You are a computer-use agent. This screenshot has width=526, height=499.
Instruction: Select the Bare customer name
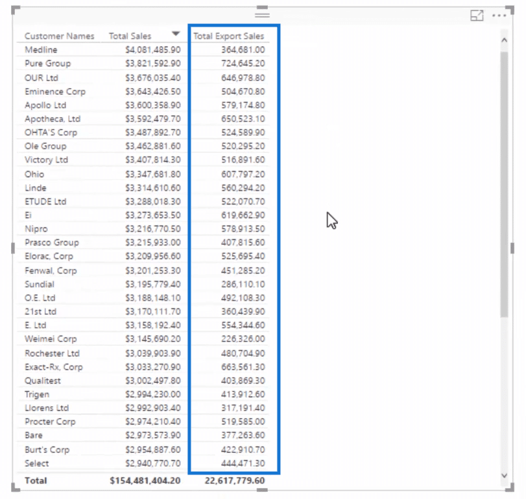[x=34, y=435]
